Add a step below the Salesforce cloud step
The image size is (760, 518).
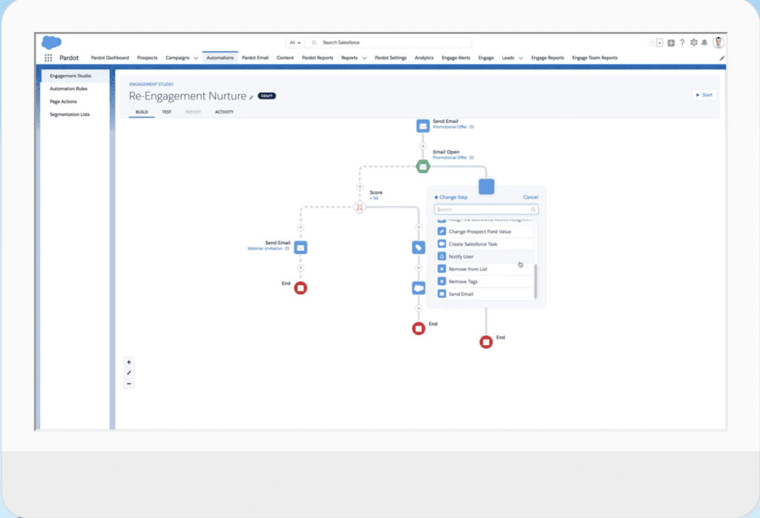click(x=419, y=308)
